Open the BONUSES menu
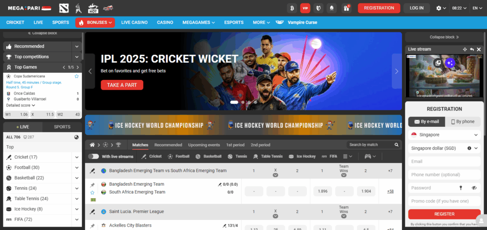487x230 pixels. [95, 23]
